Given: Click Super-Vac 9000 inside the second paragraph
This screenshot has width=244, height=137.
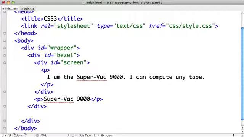Looking at the screenshot, I should point(67,99).
